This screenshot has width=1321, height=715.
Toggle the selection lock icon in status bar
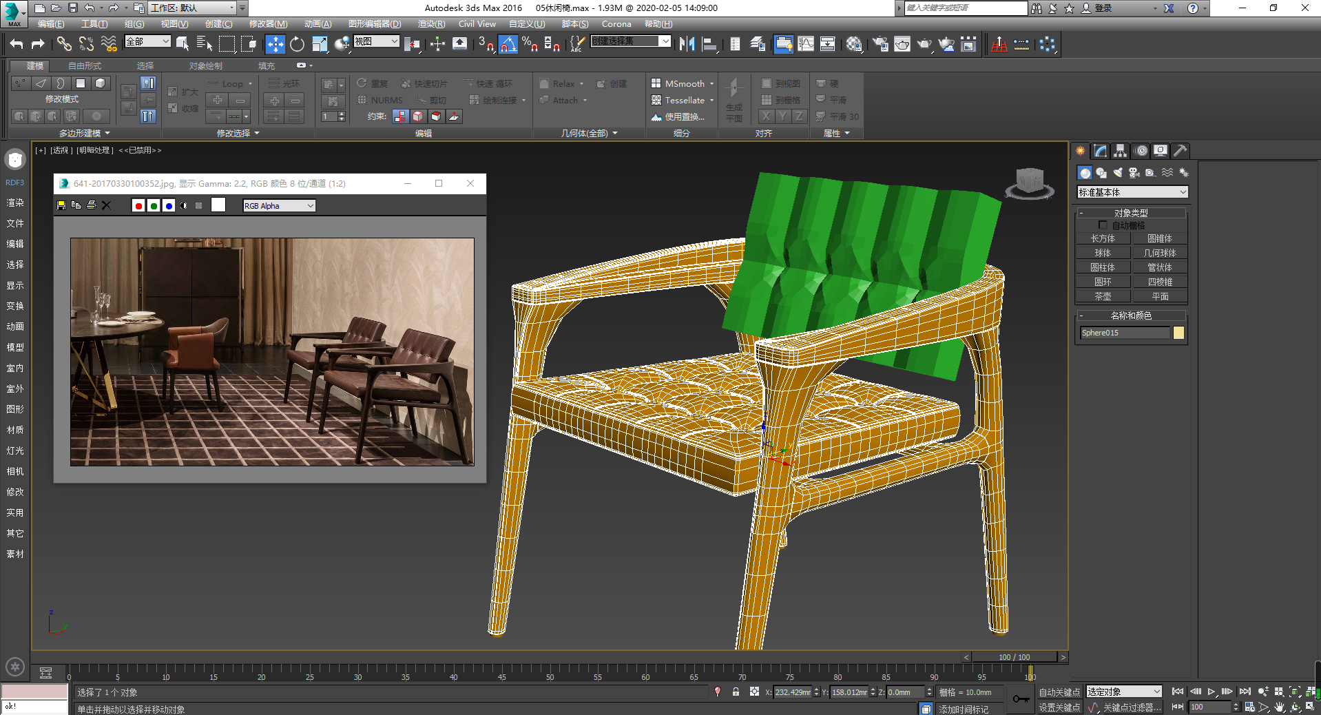tap(736, 692)
